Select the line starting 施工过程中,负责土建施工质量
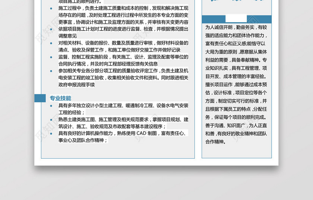 (123, 8)
